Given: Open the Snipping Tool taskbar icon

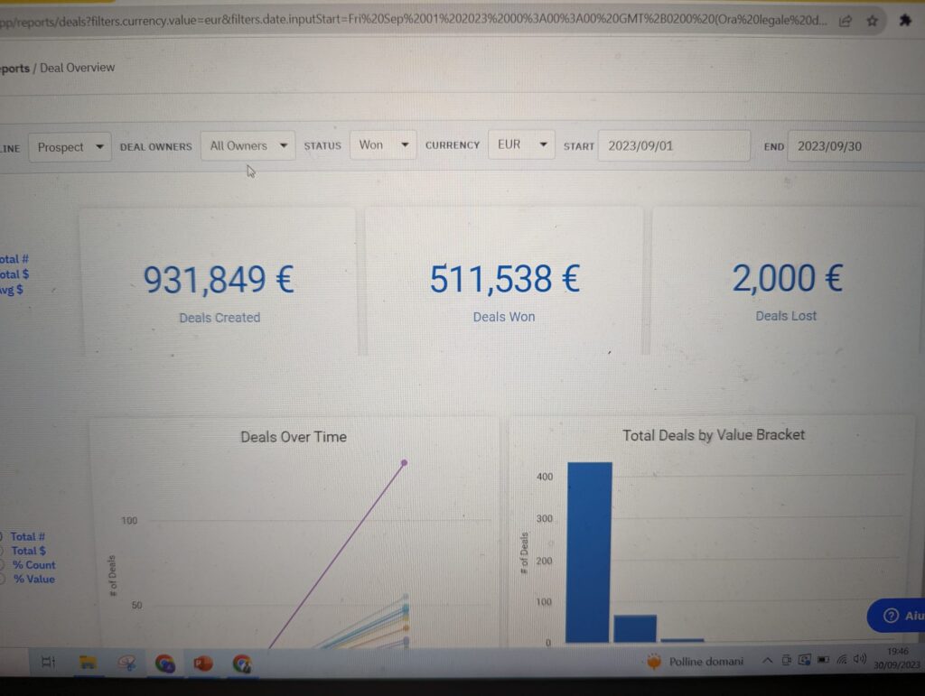Looking at the screenshot, I should pyautogui.click(x=126, y=663).
